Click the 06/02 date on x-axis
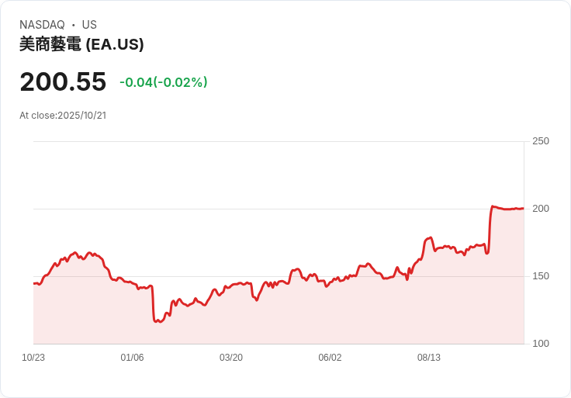The width and height of the screenshot is (571, 398). pyautogui.click(x=330, y=358)
